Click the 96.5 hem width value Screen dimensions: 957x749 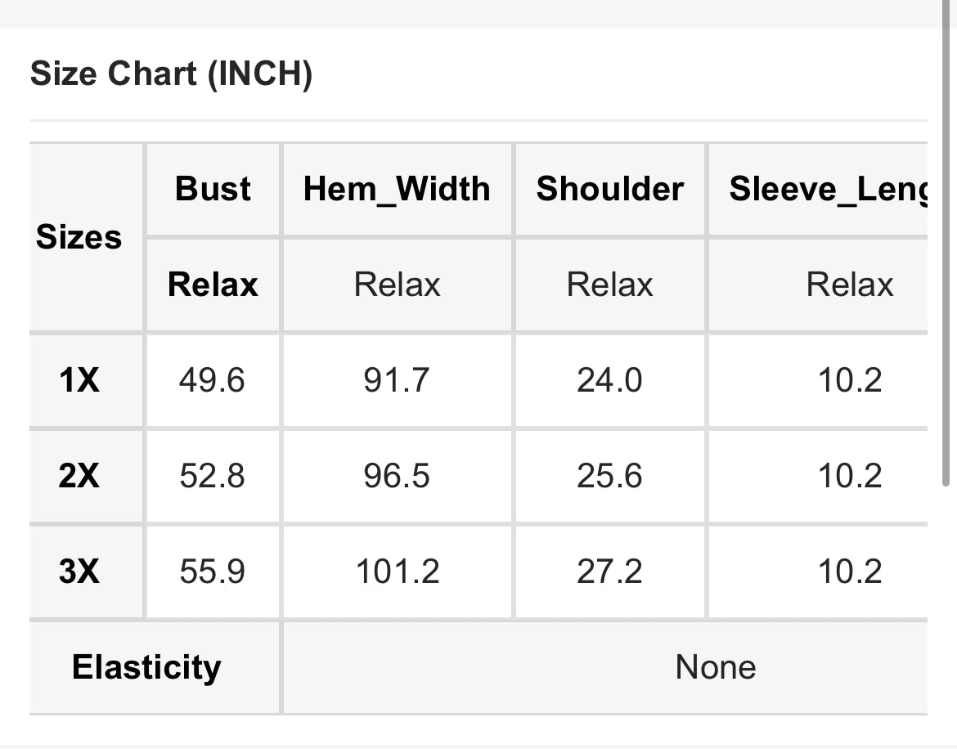tap(397, 476)
